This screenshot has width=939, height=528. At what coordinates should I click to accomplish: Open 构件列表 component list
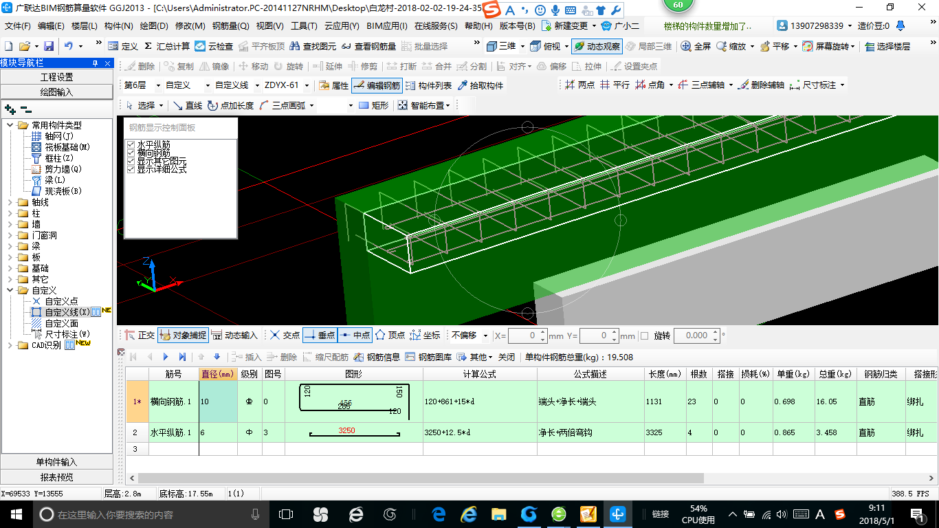[x=428, y=85]
